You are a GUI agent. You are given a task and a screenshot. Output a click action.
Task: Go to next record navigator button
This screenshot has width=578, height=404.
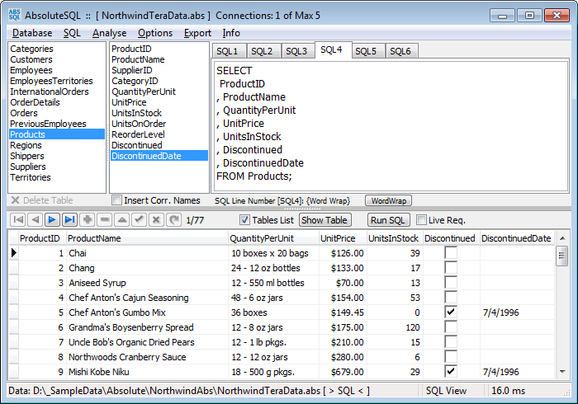coord(52,220)
